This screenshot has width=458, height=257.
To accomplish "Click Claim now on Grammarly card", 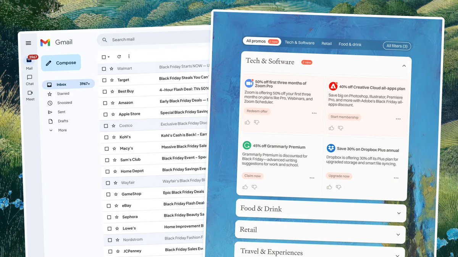I will point(253,176).
